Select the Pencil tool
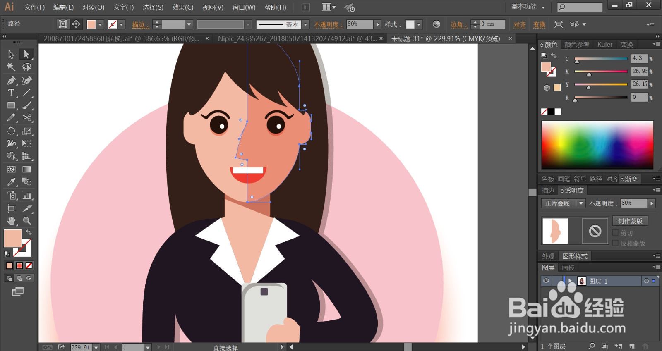This screenshot has width=662, height=351. (x=11, y=118)
